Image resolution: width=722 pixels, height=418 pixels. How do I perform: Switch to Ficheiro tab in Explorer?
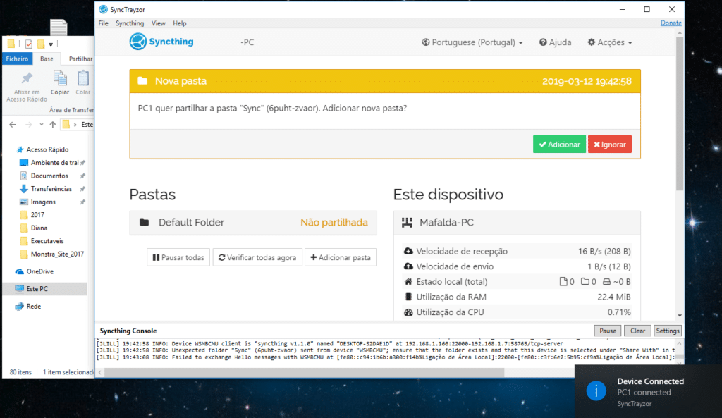coord(17,59)
